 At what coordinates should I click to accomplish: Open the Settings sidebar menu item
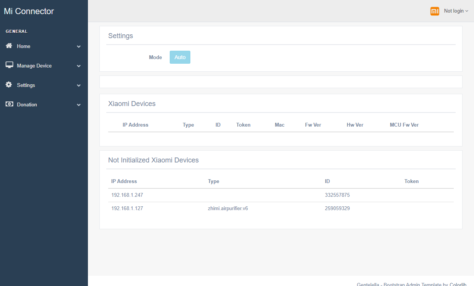(44, 85)
